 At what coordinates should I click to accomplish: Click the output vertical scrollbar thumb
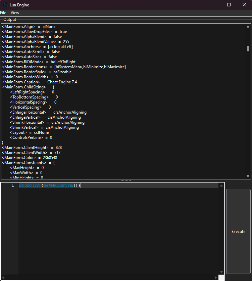pyautogui.click(x=248, y=48)
